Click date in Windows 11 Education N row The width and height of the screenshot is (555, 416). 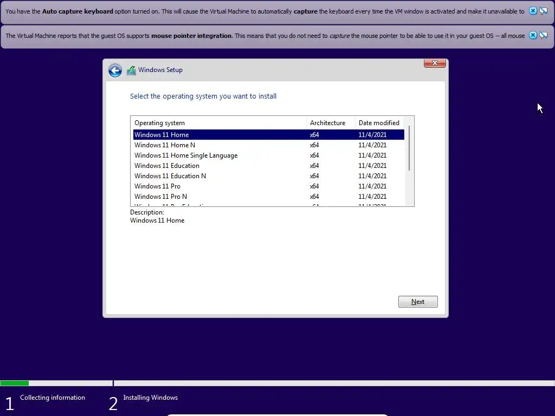372,176
